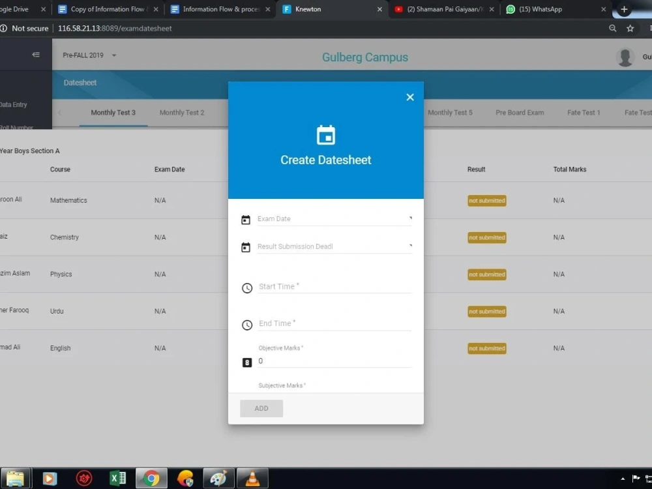Open File Explorer from the taskbar
The width and height of the screenshot is (652, 489).
pos(15,479)
